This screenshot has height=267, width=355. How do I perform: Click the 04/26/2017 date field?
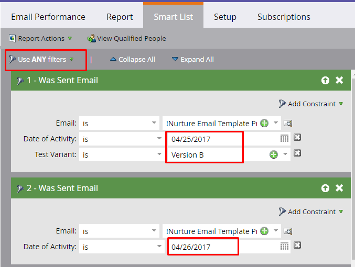click(202, 246)
